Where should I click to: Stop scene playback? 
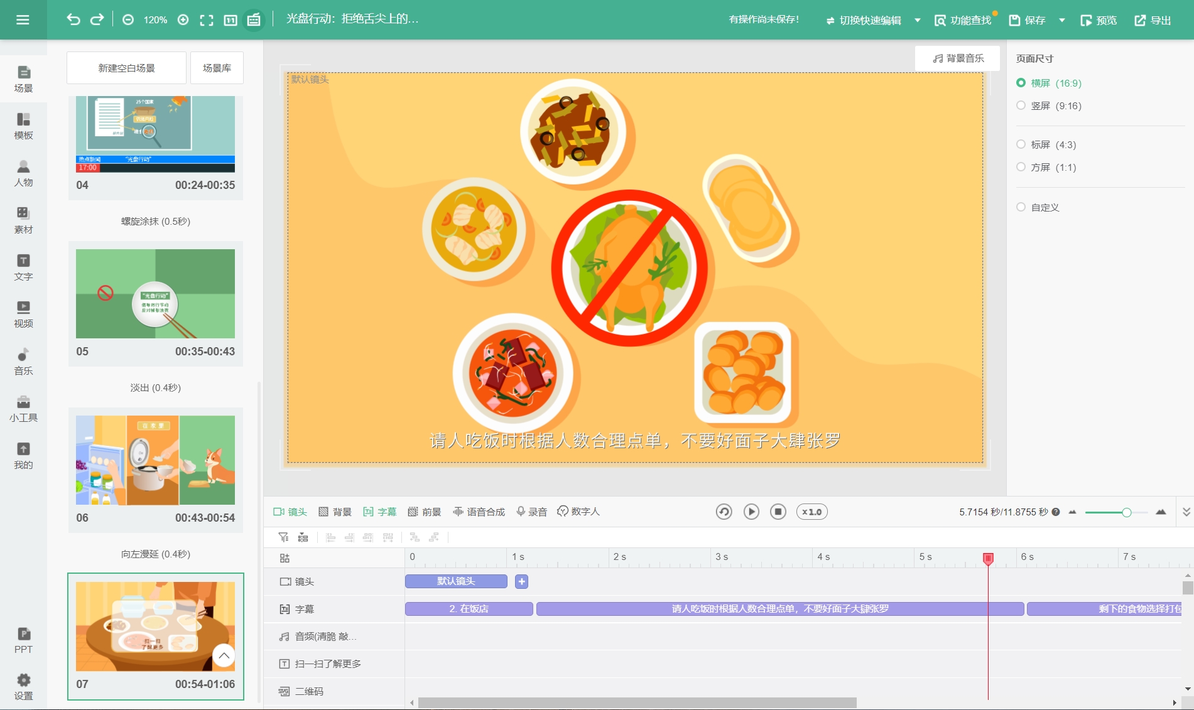(778, 512)
